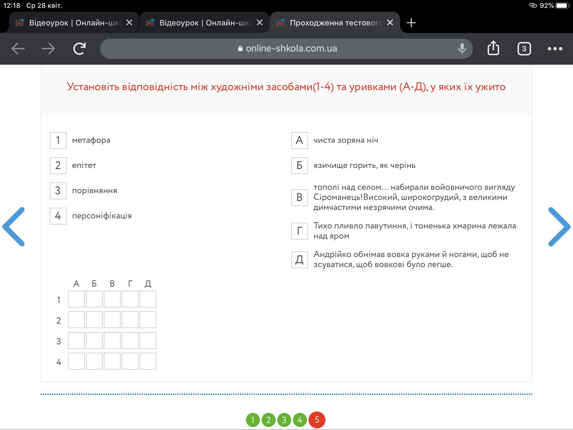The height and width of the screenshot is (430, 573).
Task: Click the browser forward arrow
Action: (49, 49)
